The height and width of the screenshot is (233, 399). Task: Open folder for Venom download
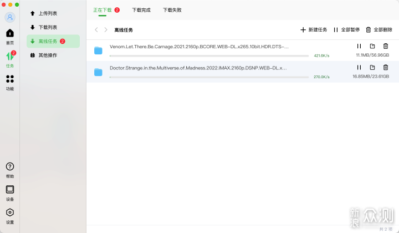pos(372,46)
